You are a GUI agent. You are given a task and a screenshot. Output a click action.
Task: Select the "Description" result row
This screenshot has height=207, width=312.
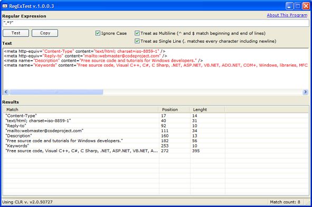(156, 136)
